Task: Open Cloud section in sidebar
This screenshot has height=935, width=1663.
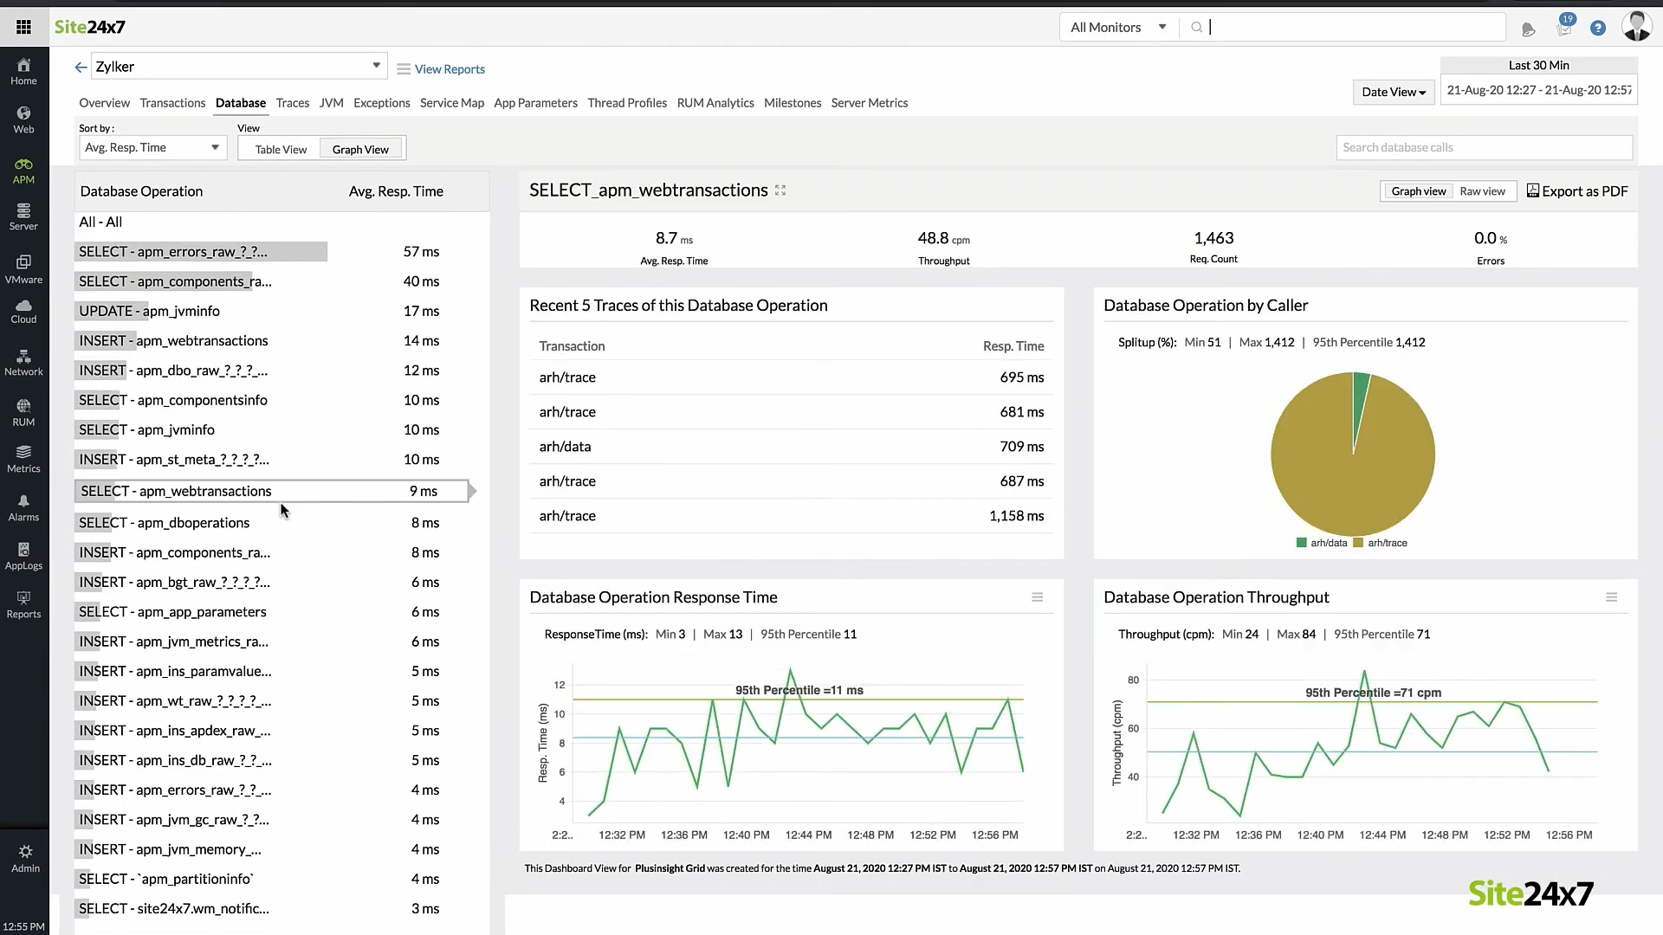Action: click(x=23, y=312)
